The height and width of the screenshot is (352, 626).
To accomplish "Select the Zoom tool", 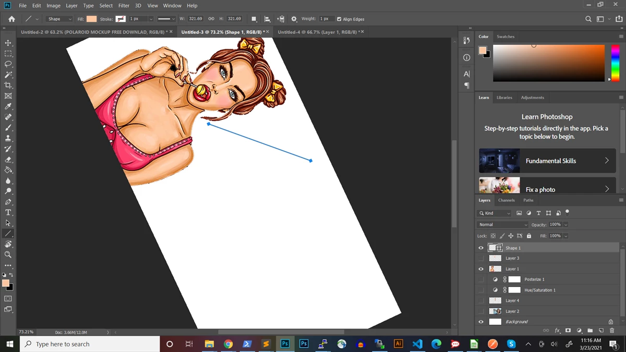I will point(8,255).
